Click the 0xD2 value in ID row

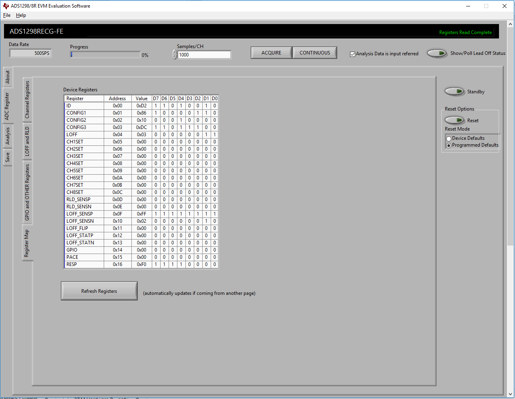(141, 106)
